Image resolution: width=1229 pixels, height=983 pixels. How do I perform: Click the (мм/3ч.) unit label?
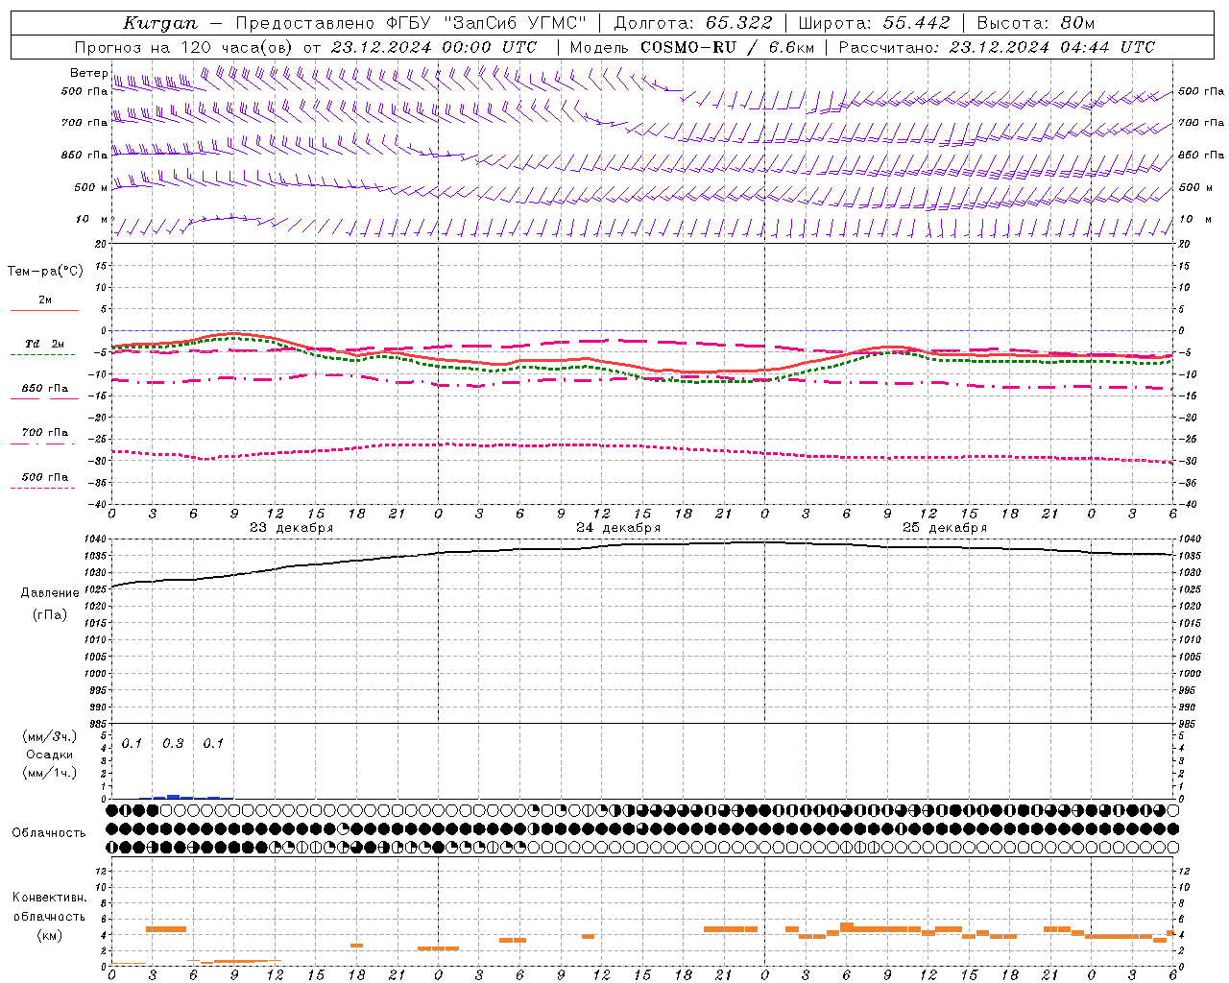pyautogui.click(x=50, y=736)
